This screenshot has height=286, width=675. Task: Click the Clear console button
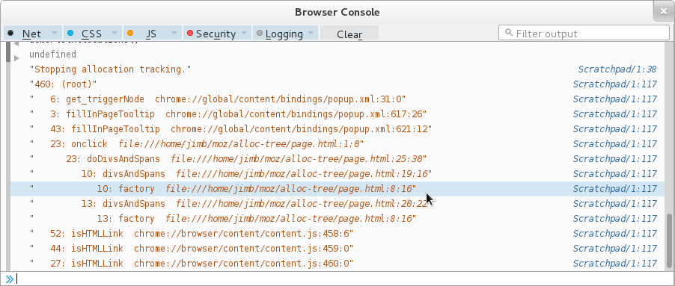coord(349,34)
